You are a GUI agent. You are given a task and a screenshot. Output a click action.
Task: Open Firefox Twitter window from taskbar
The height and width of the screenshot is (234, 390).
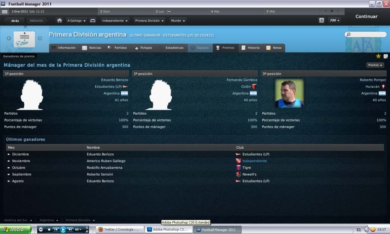(x=120, y=229)
